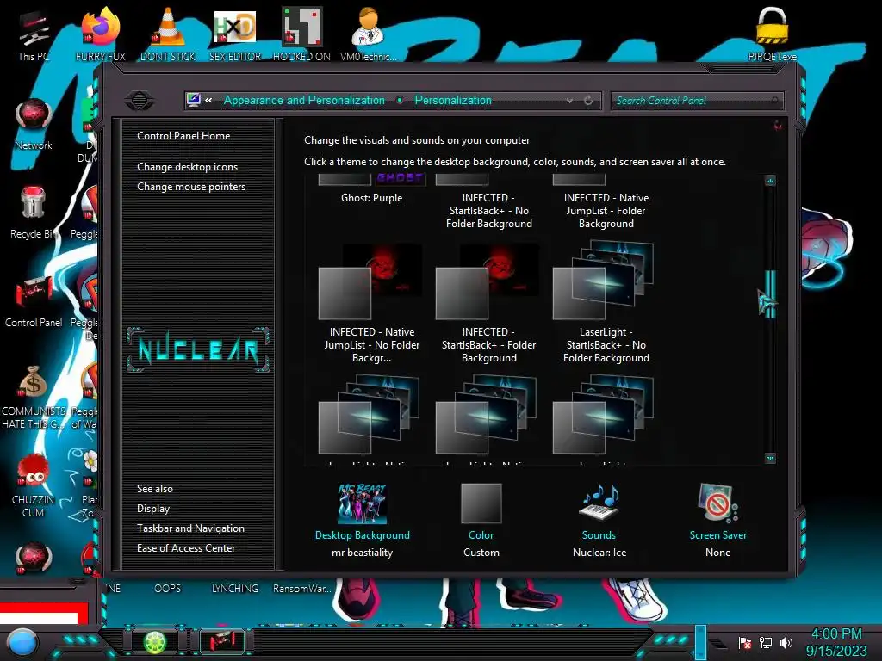Click the Control Panel taskbar button
The width and height of the screenshot is (882, 661).
click(222, 641)
